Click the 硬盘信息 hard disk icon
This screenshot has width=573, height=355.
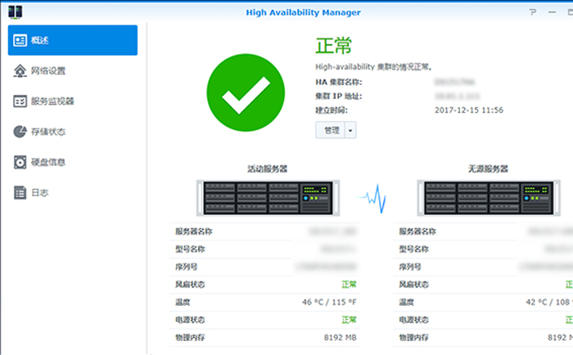tap(20, 162)
